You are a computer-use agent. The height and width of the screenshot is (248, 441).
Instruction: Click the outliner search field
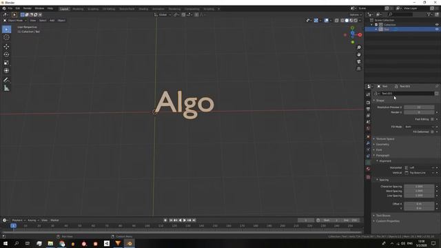(x=400, y=14)
